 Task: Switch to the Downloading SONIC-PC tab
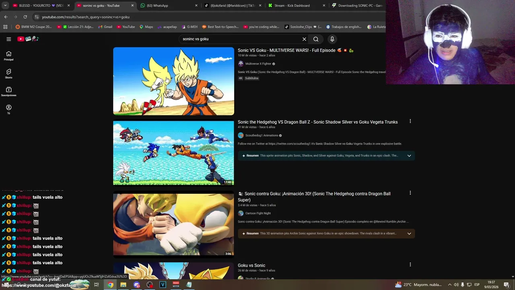point(357,6)
